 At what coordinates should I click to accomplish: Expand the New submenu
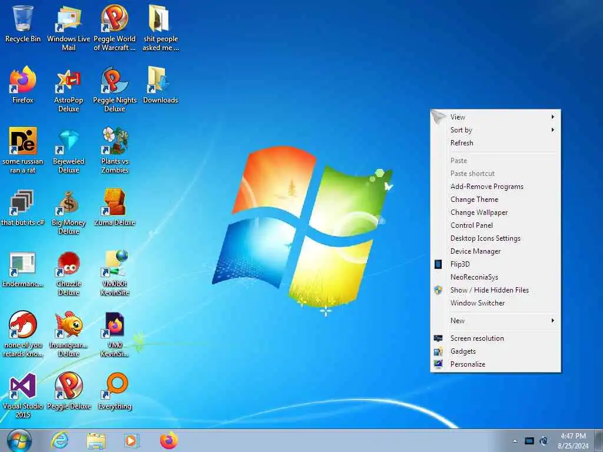495,321
